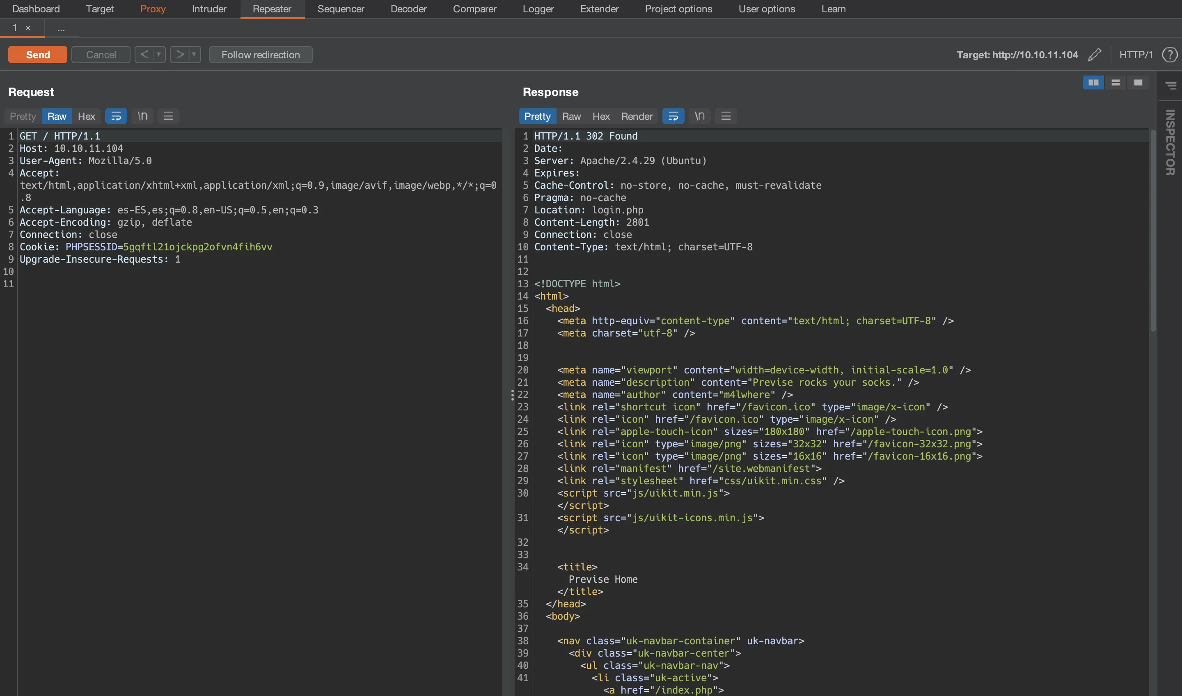Open Response panel options menu icon
Viewport: 1182px width, 696px height.
[726, 116]
